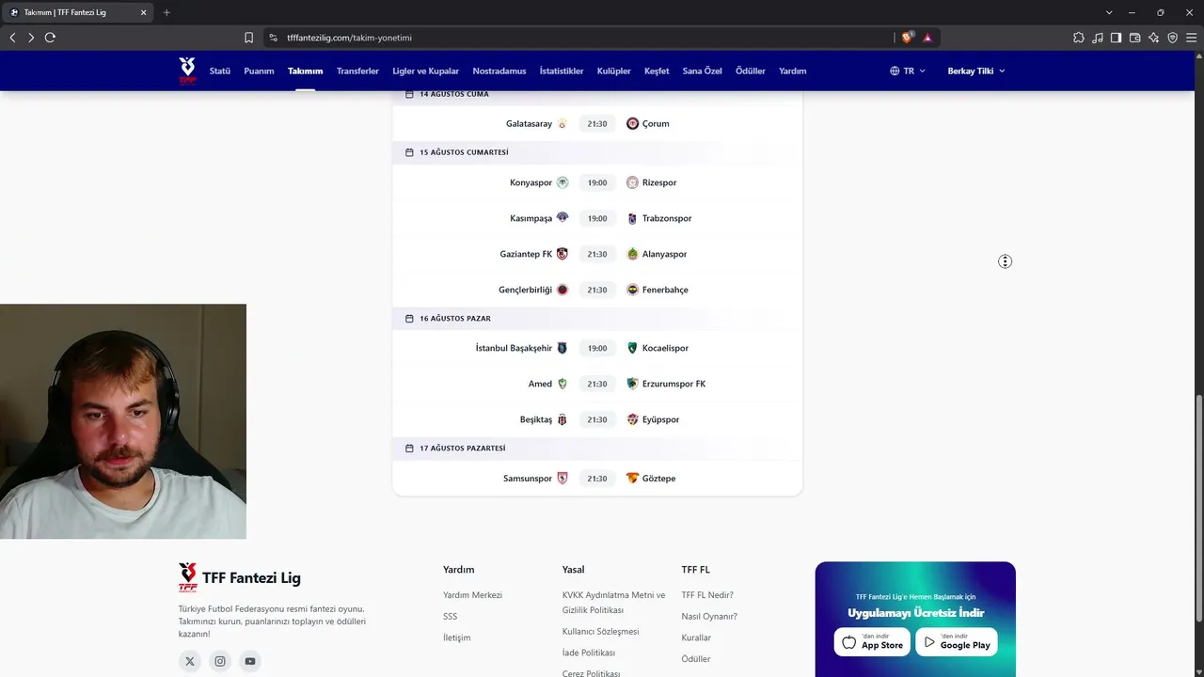Open the Kullanıcı Sözleşmesi link
This screenshot has width=1204, height=677.
click(x=600, y=632)
